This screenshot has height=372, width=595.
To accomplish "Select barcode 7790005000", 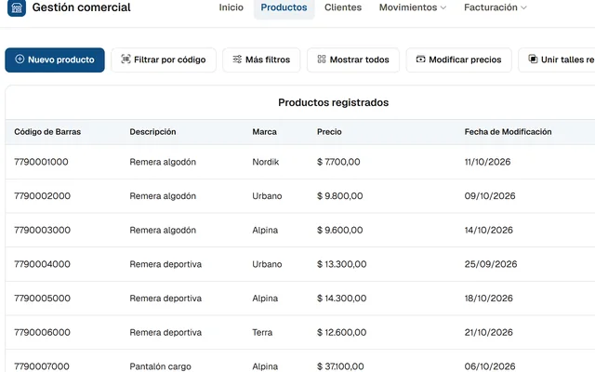I will 42,299.
